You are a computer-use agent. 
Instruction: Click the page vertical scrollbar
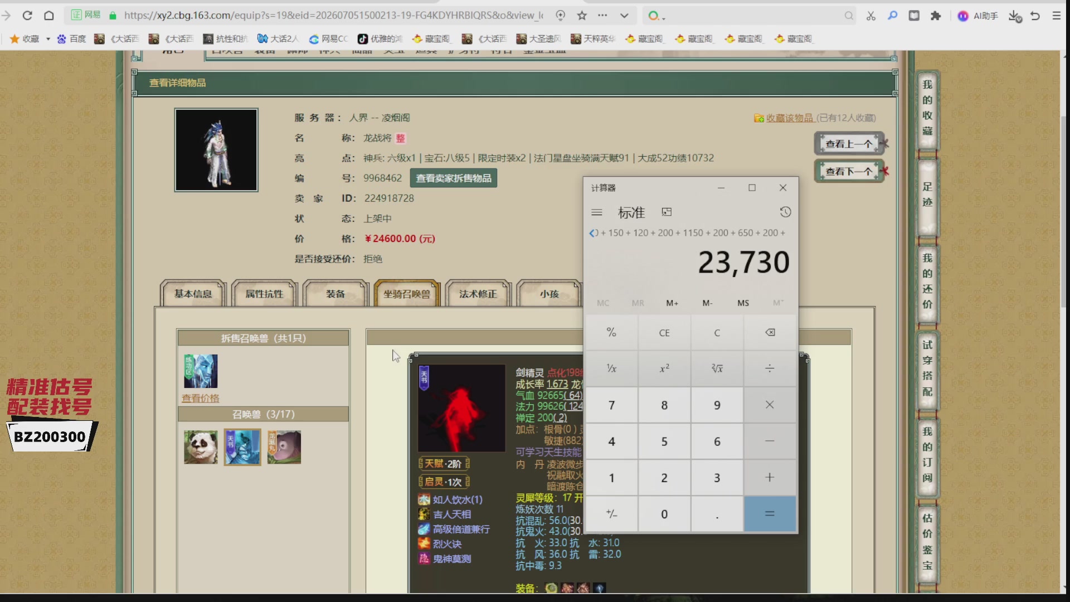point(1065,212)
